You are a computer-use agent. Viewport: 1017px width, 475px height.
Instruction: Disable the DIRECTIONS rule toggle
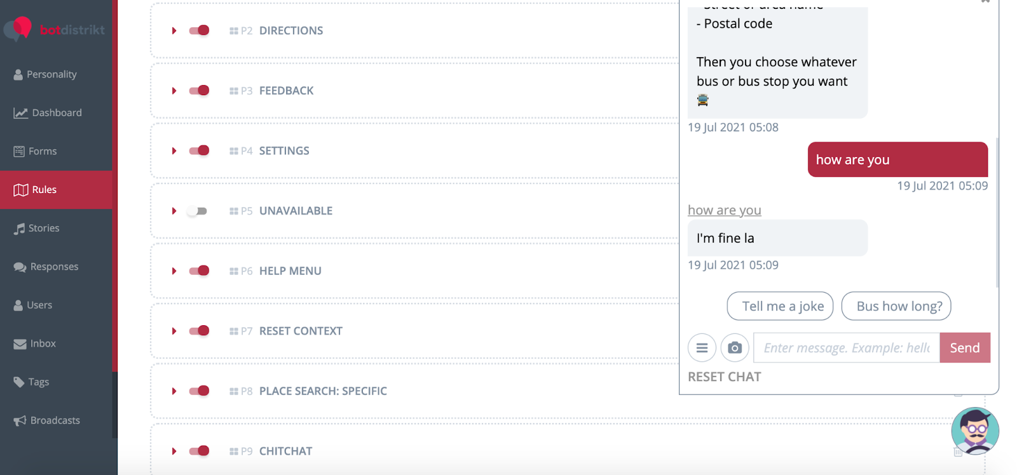[199, 30]
